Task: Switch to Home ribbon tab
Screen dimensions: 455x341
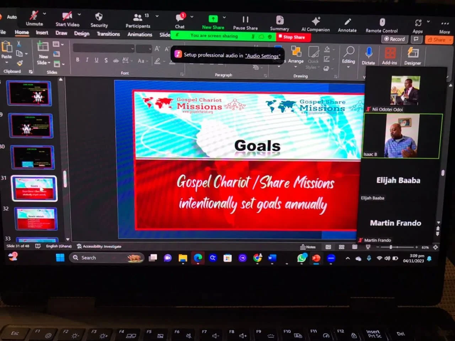Action: click(x=22, y=32)
